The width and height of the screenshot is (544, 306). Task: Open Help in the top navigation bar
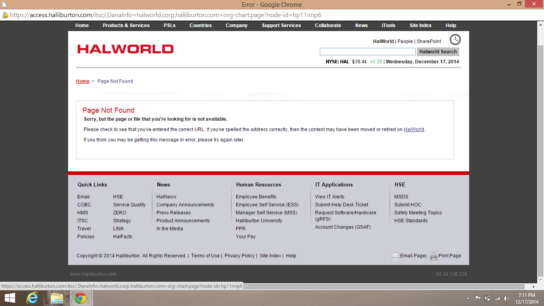tap(451, 25)
